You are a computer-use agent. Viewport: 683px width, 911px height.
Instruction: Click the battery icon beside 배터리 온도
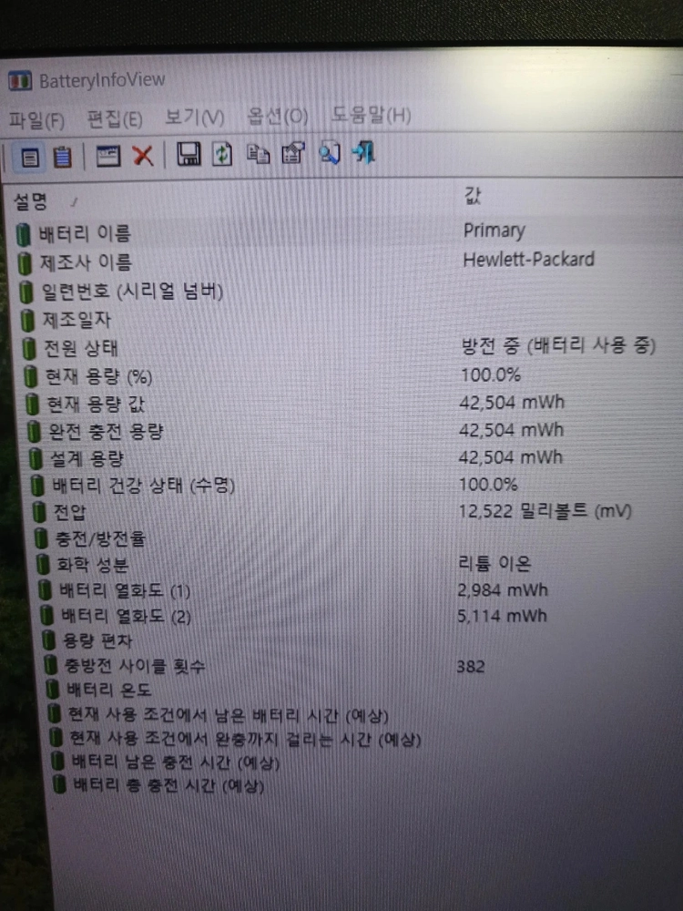coord(52,690)
